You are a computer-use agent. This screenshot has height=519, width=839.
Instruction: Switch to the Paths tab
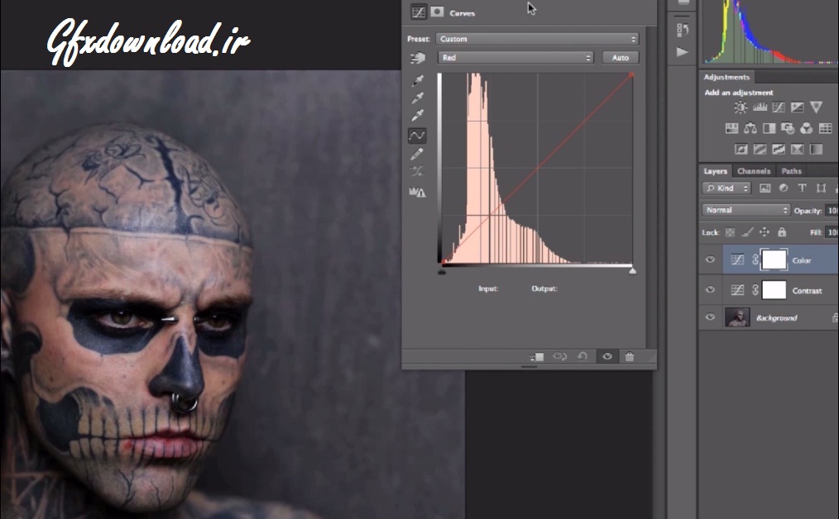(791, 171)
